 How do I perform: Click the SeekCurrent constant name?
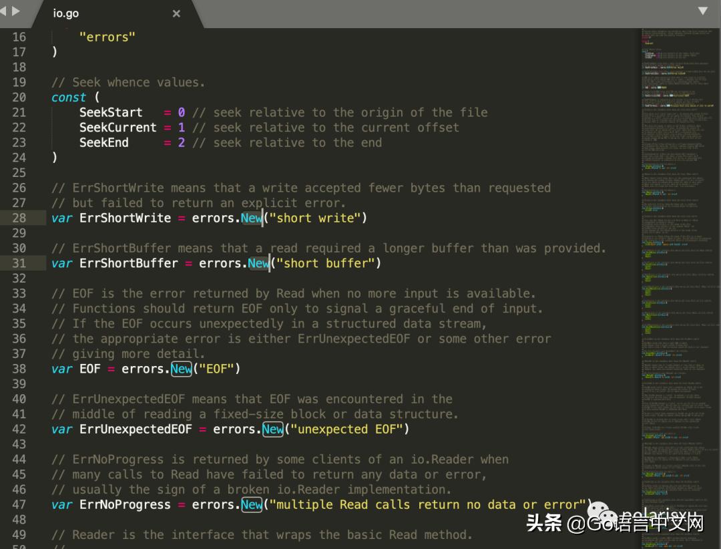pos(117,128)
